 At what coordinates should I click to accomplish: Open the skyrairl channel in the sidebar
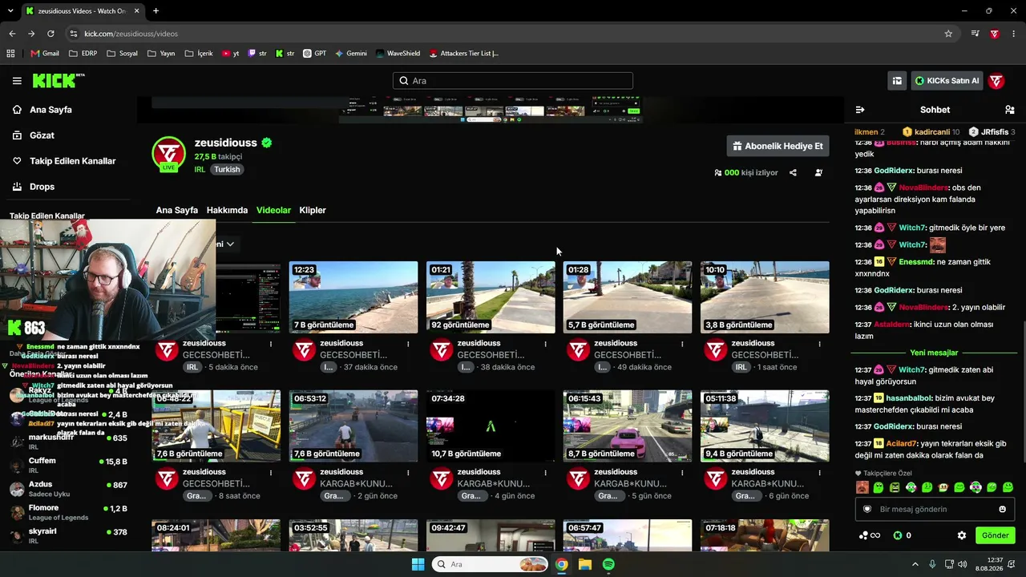tap(68, 535)
